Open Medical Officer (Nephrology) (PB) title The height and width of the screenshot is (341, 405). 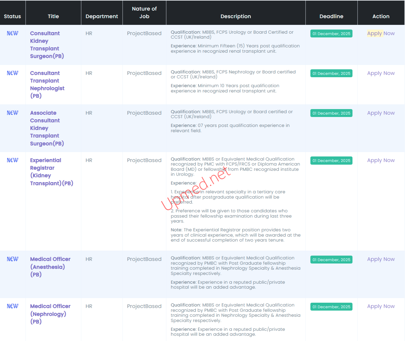[50, 314]
